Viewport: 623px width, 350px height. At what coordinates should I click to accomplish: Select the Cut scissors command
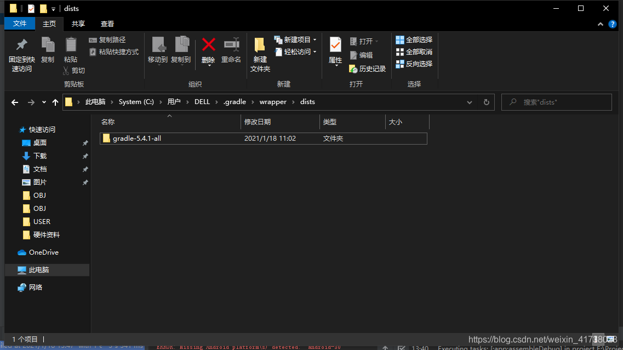pos(74,70)
